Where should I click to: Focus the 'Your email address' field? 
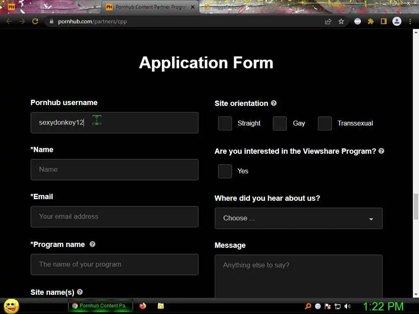115,217
